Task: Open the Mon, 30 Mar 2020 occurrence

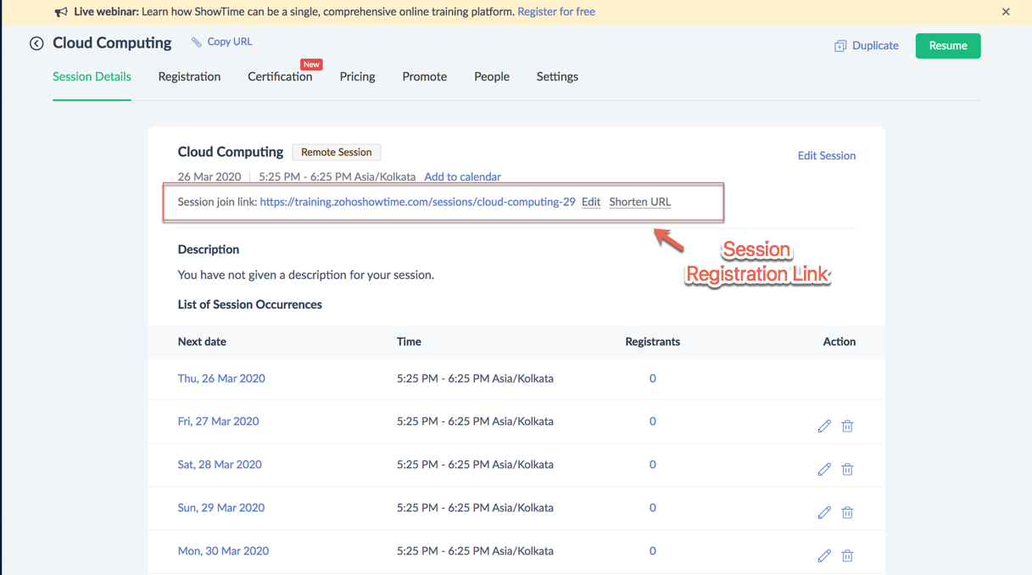Action: (223, 551)
